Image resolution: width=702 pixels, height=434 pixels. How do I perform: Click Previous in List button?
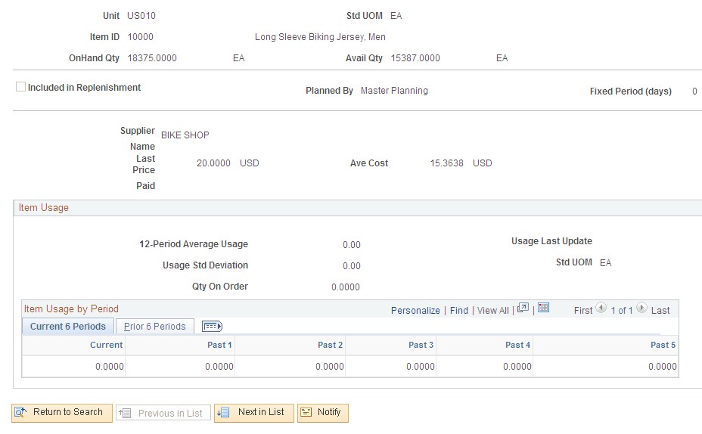[x=163, y=413]
